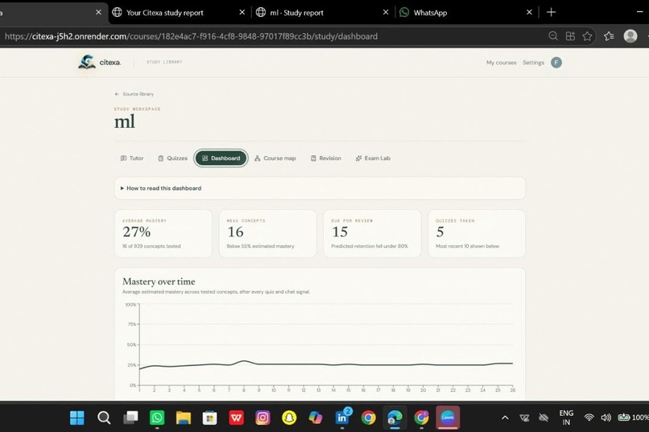This screenshot has height=432, width=649.
Task: Open WPS Office from the taskbar
Action: pyautogui.click(x=237, y=418)
